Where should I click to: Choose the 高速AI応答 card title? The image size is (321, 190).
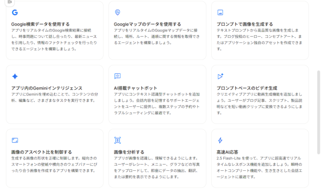click(x=228, y=152)
